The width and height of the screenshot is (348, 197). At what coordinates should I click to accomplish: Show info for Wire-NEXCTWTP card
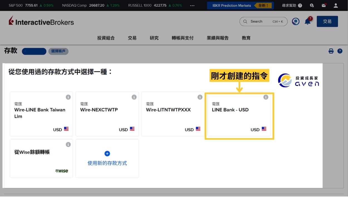[134, 97]
